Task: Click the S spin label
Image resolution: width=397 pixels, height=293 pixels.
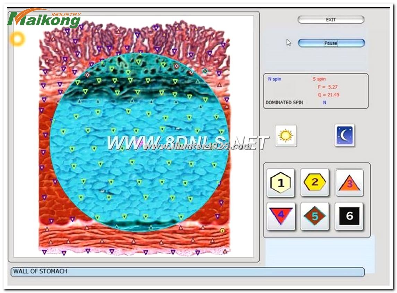Action: click(x=319, y=79)
